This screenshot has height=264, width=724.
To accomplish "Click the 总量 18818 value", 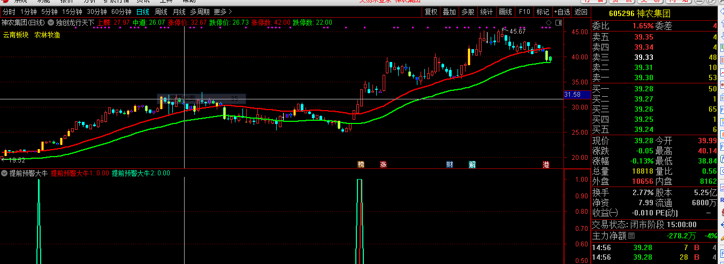I will coord(642,171).
